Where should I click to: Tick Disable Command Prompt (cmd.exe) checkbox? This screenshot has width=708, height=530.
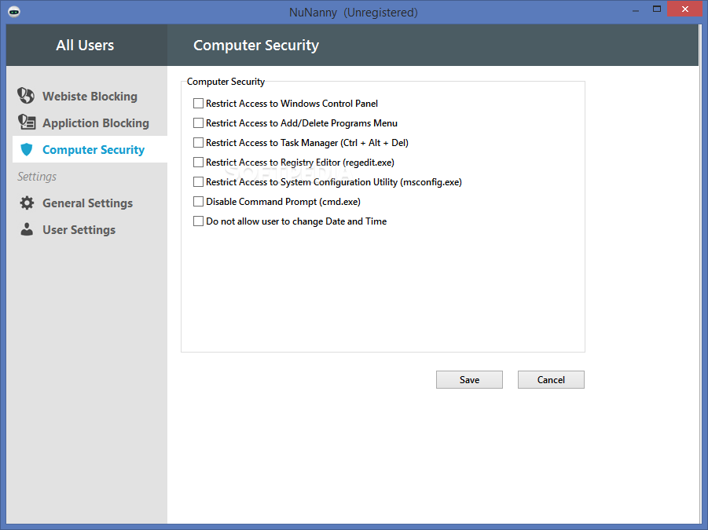tap(198, 201)
